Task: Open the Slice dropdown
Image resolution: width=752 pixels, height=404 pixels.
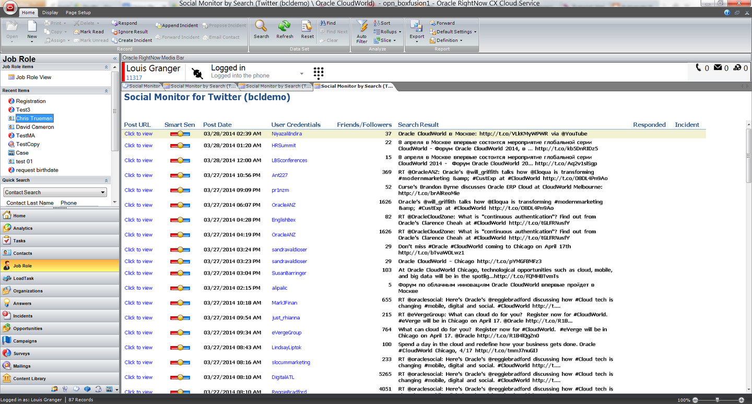Action: [385, 40]
